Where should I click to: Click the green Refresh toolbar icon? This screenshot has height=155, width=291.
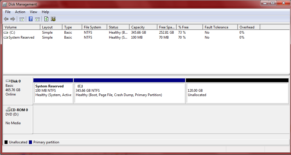pyautogui.click(x=46, y=19)
